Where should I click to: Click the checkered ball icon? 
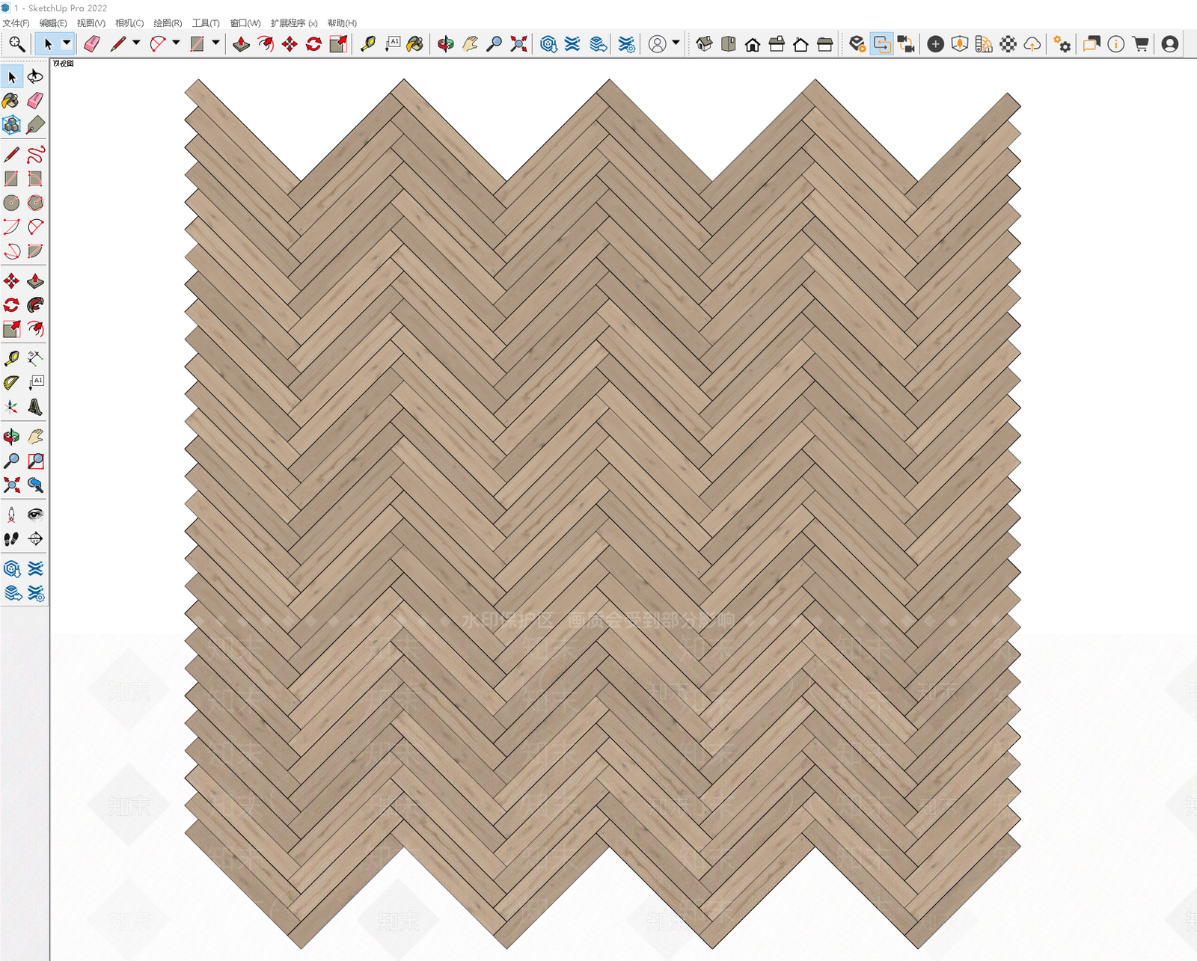click(x=1008, y=44)
